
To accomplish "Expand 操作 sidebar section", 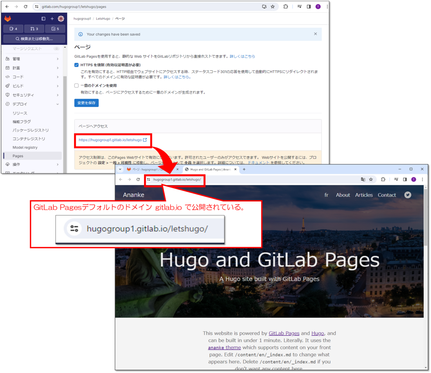I will tap(32, 164).
